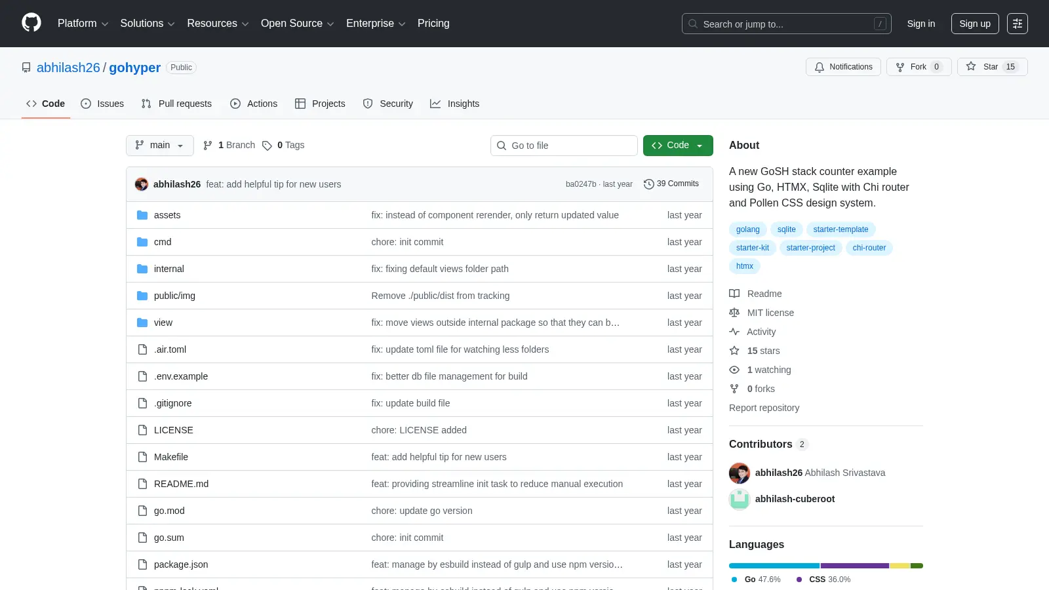This screenshot has width=1049, height=590.
Task: Click abhilash26 avatar in commit bar
Action: (x=142, y=184)
